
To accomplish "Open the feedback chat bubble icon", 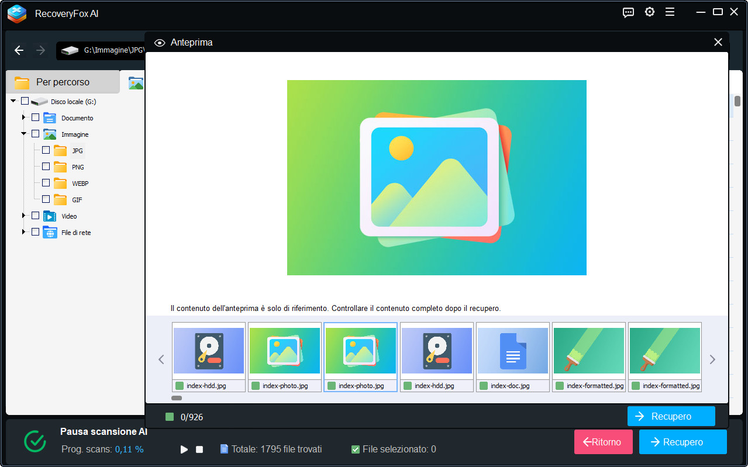I will (x=628, y=12).
